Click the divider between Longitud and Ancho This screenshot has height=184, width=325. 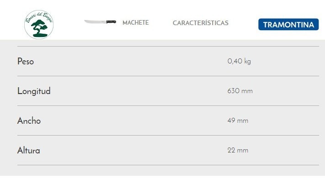tap(168, 105)
